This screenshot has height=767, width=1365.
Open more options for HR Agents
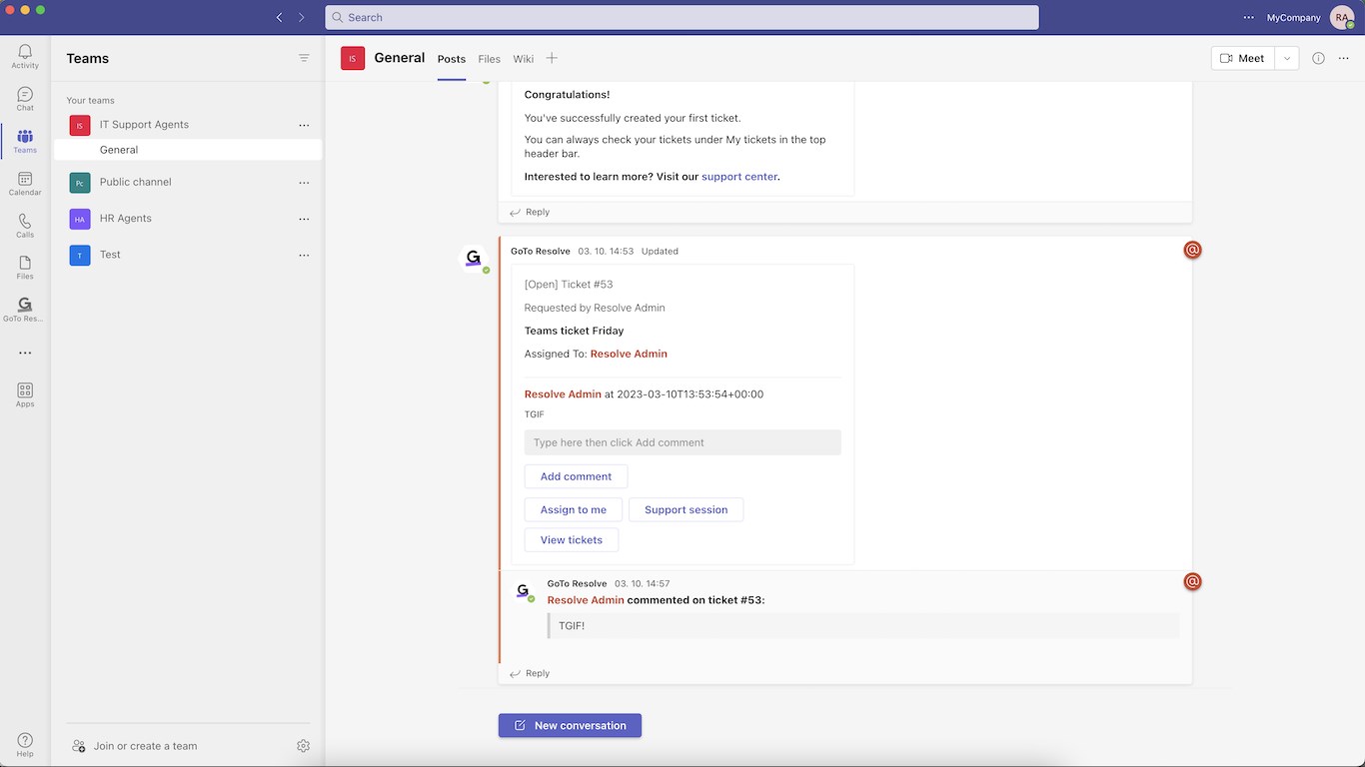click(x=304, y=218)
